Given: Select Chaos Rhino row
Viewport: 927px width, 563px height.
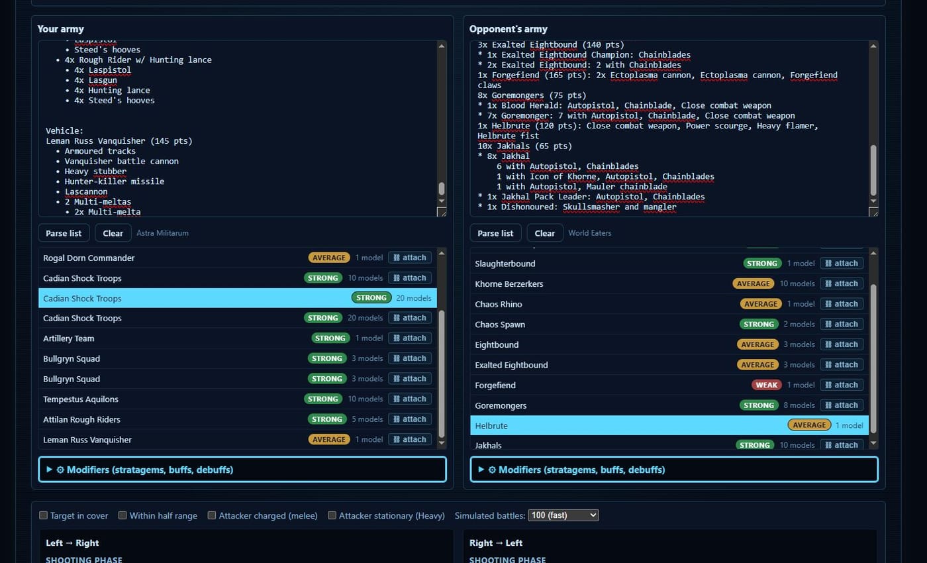Looking at the screenshot, I should pyautogui.click(x=669, y=304).
